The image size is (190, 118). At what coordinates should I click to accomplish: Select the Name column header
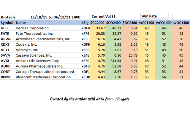coord(48,23)
